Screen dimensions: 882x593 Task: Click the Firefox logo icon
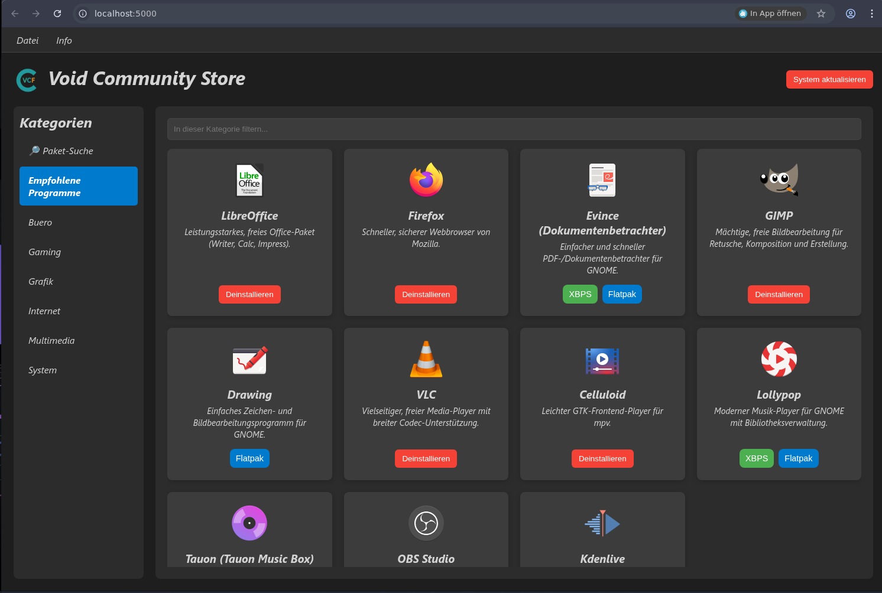pyautogui.click(x=426, y=180)
